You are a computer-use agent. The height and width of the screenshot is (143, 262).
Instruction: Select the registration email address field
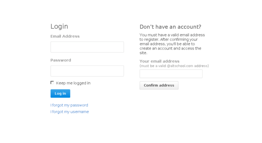coord(171,74)
